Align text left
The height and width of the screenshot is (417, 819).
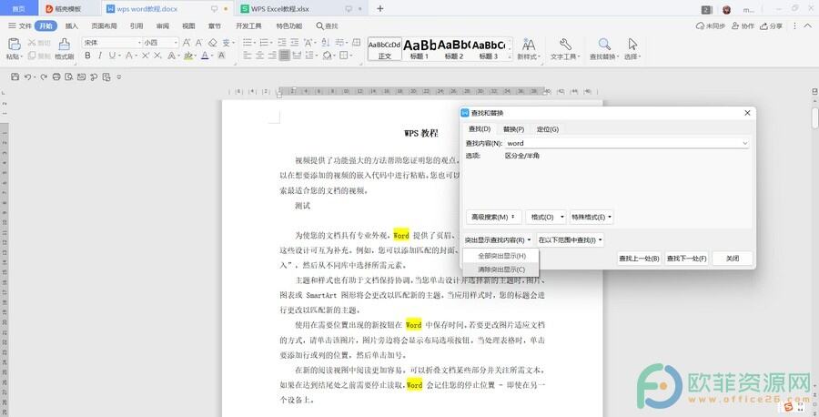pos(248,56)
